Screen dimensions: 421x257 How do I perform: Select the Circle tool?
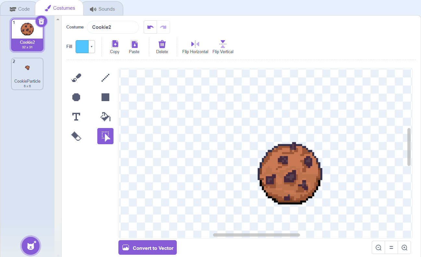point(76,97)
